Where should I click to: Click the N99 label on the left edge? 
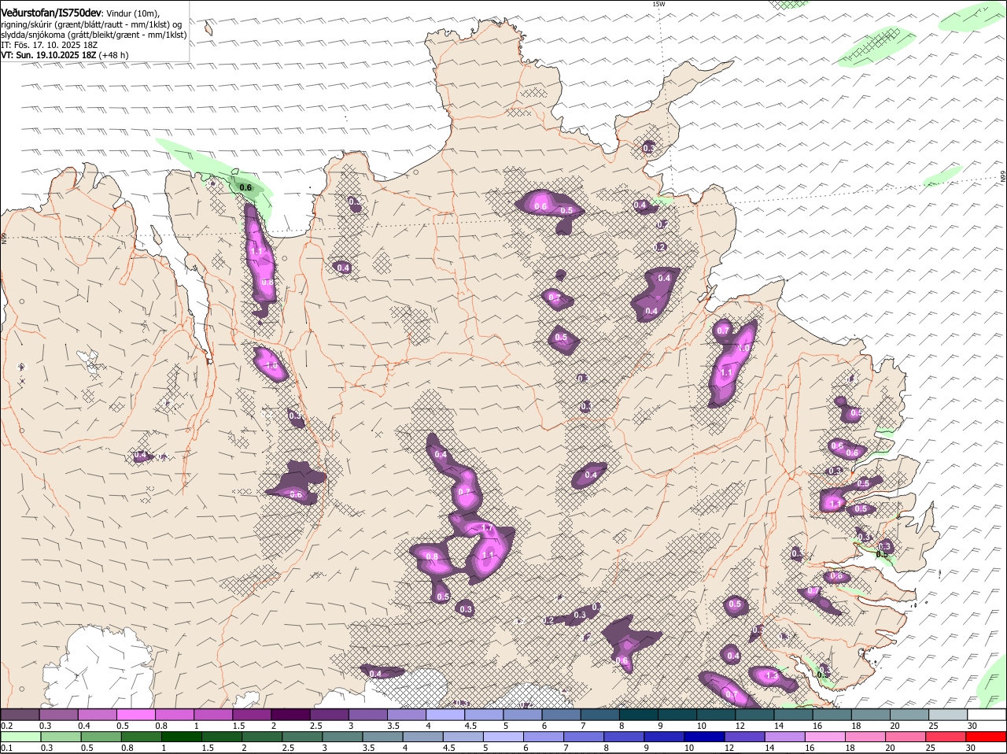coord(4,237)
